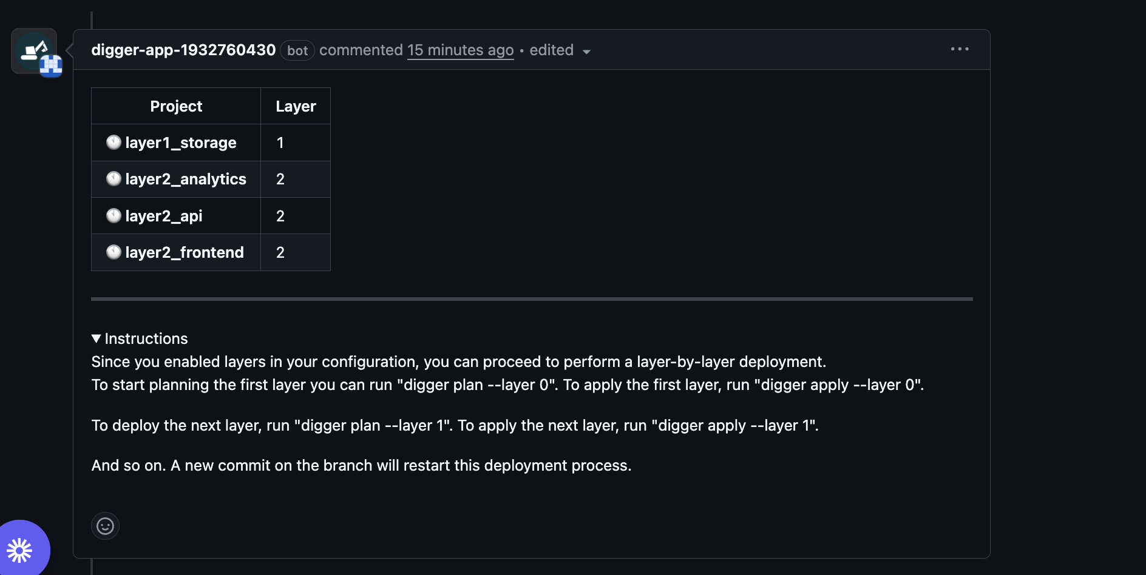The image size is (1146, 575).
Task: Click the bot badge label
Action: pyautogui.click(x=297, y=50)
